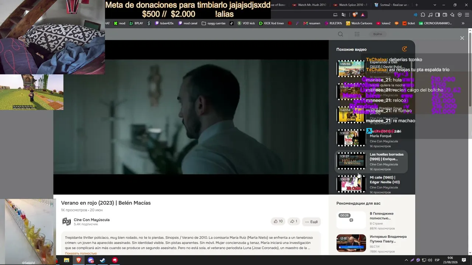Open the Las huellas borradas (1999) video
472x265 pixels.
click(x=387, y=157)
